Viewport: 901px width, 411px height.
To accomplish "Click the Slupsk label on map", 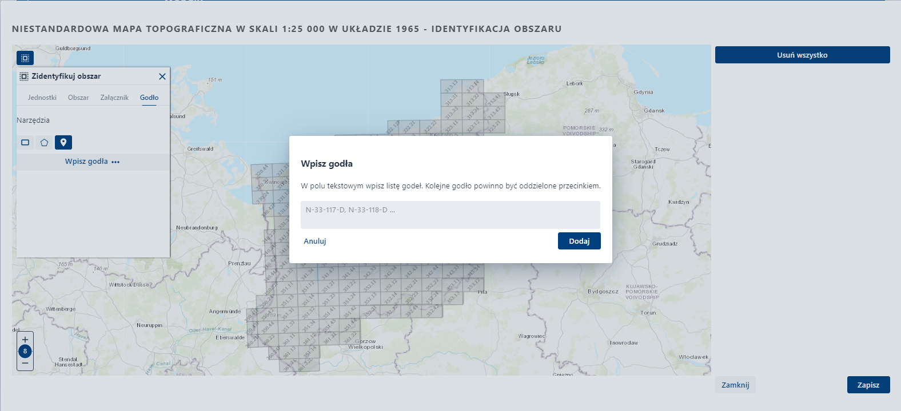I will 511,94.
